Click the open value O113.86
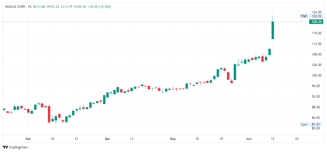Viewport: 327px width, 152px height. (39, 7)
